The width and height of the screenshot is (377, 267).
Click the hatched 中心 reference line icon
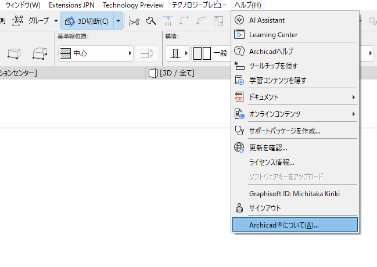[x=65, y=53]
